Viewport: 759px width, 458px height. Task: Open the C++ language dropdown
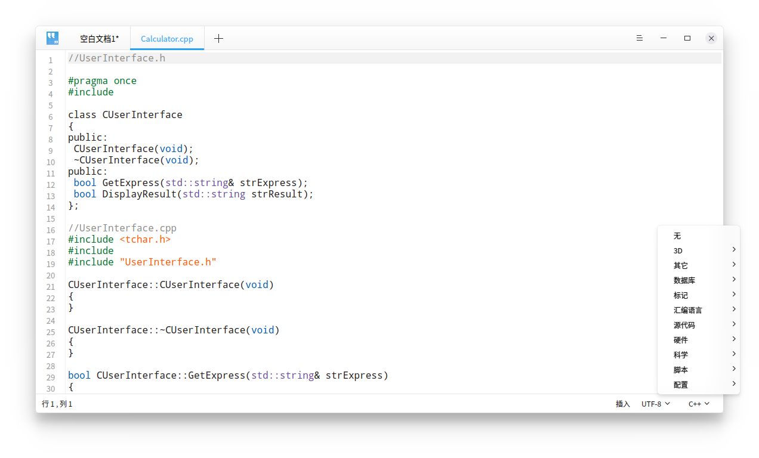pos(699,404)
